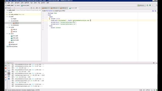
Task: Collapse the public folder arrow
Action: [7, 16]
